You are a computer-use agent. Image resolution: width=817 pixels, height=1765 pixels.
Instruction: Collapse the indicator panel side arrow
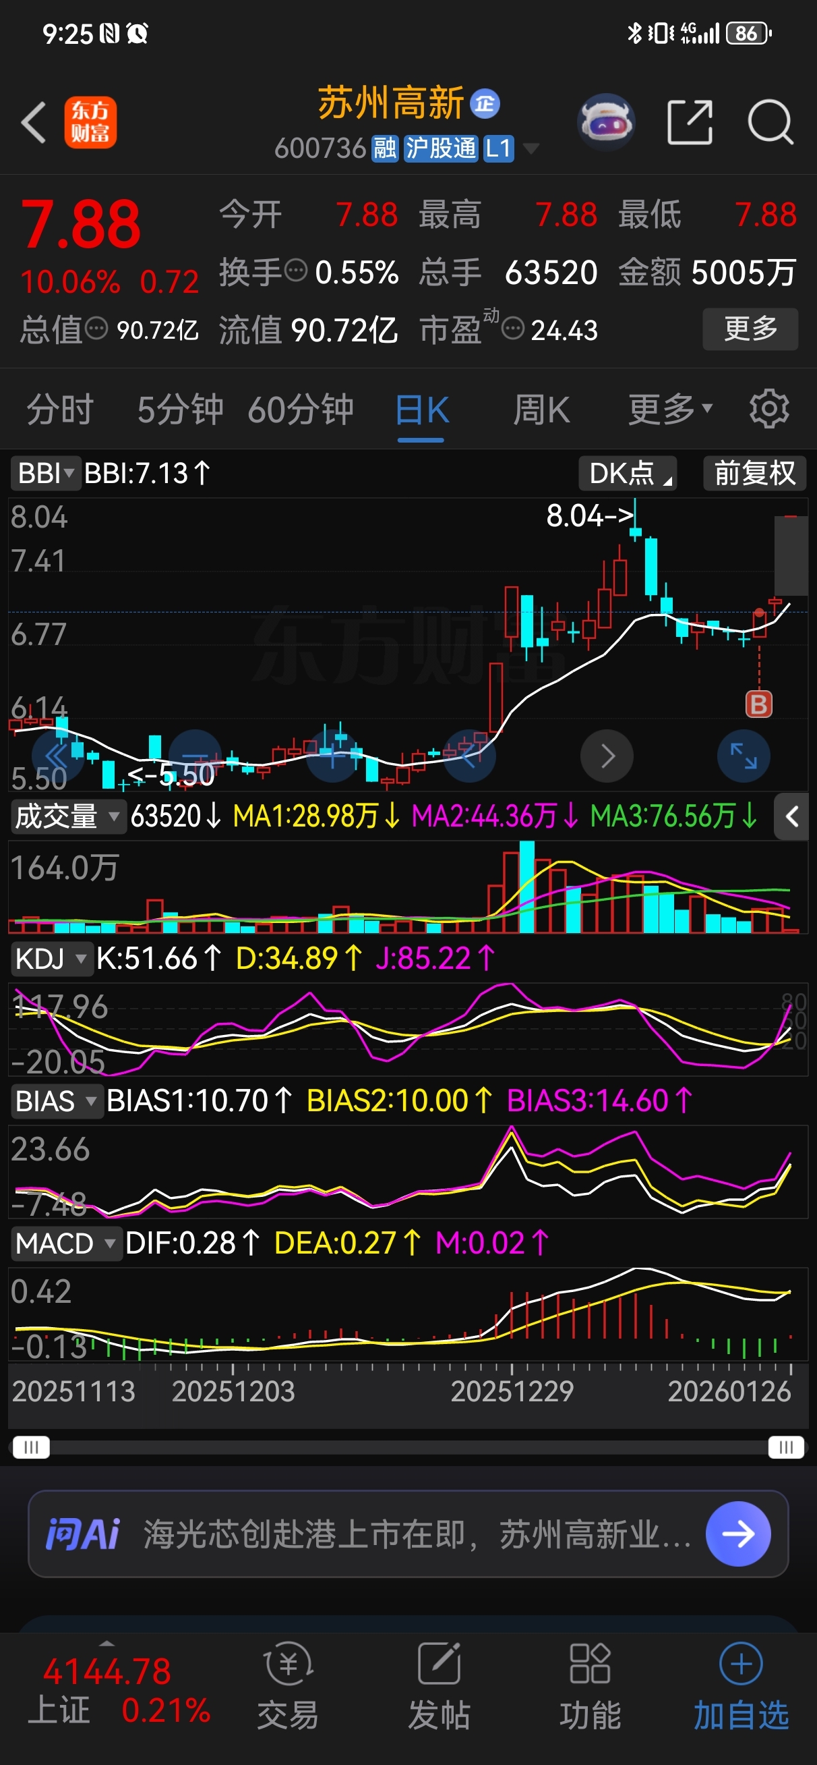point(791,817)
